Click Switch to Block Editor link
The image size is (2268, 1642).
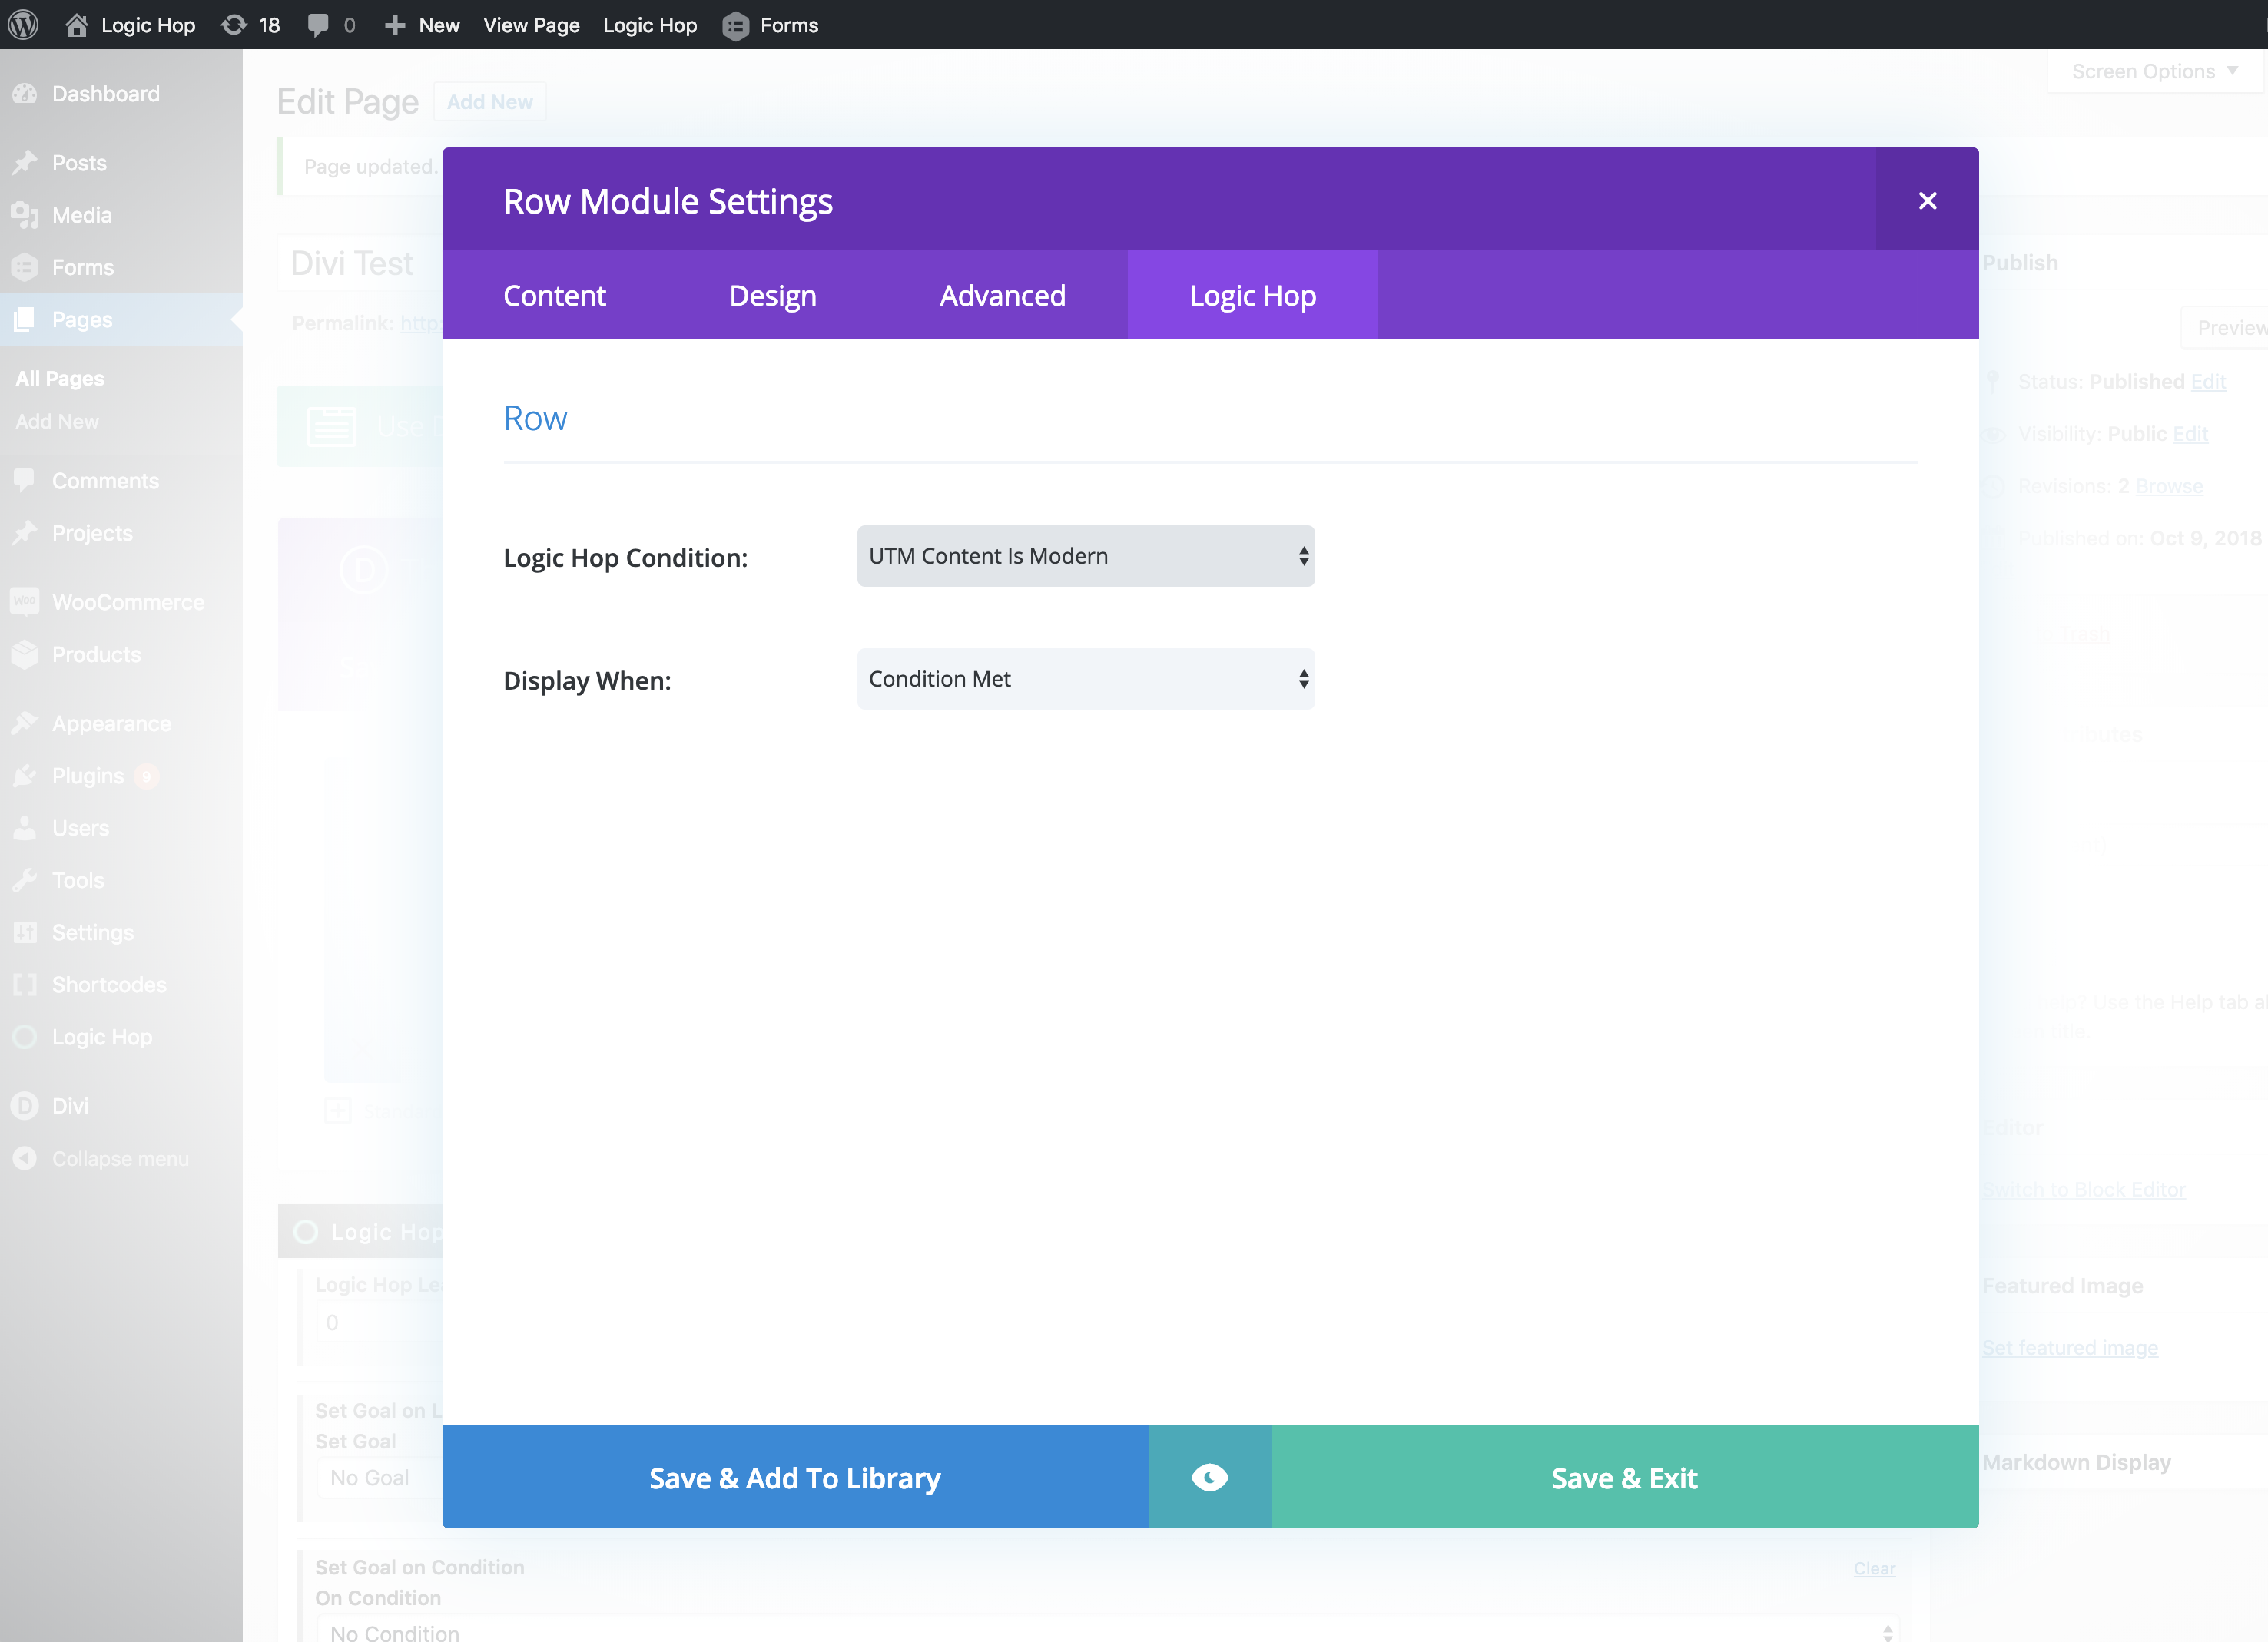coord(2084,1190)
